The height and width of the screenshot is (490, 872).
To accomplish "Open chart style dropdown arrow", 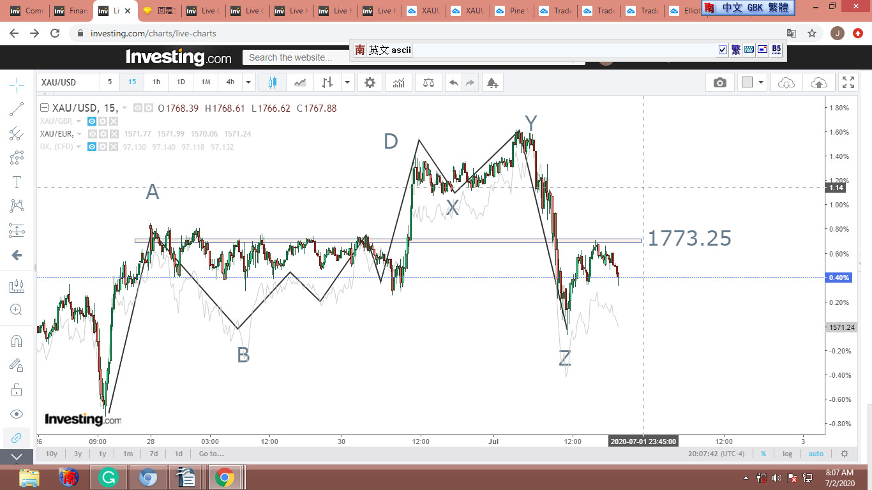I will pyautogui.click(x=347, y=82).
